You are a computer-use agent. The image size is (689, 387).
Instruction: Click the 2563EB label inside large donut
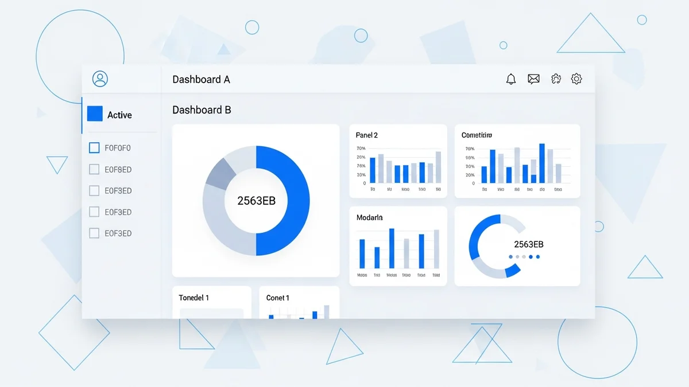click(x=256, y=201)
